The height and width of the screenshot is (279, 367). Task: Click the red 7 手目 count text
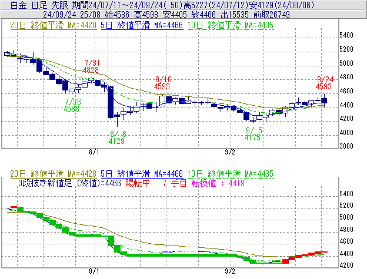[x=175, y=183]
